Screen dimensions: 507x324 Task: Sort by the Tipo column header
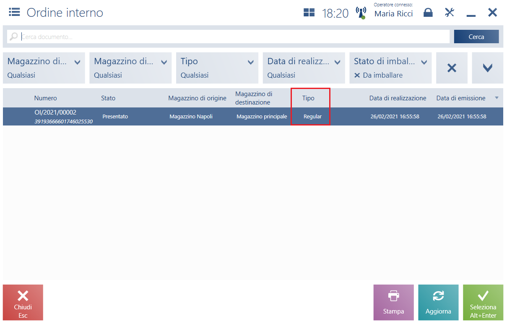(x=308, y=98)
